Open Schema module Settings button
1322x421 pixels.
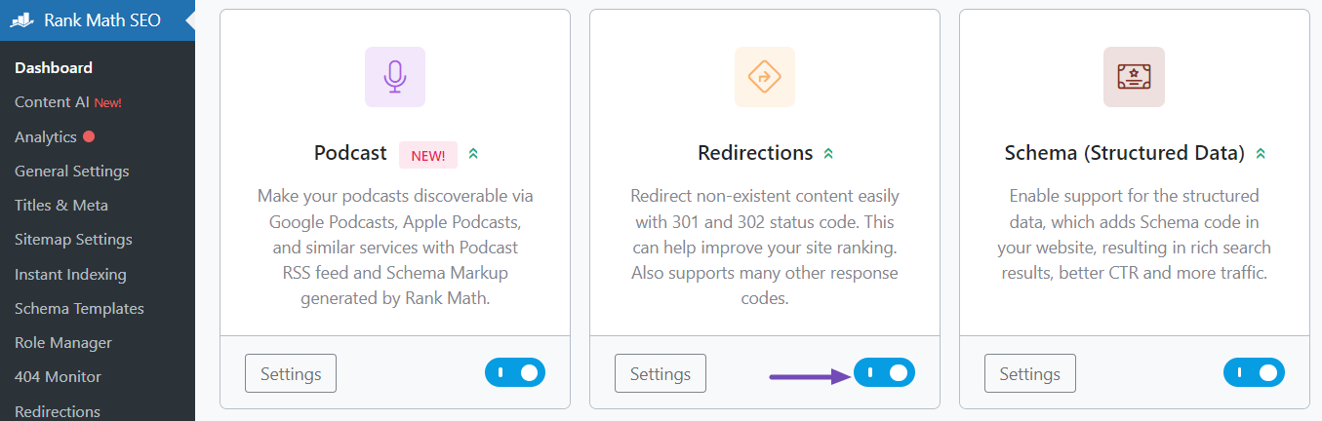click(1030, 374)
